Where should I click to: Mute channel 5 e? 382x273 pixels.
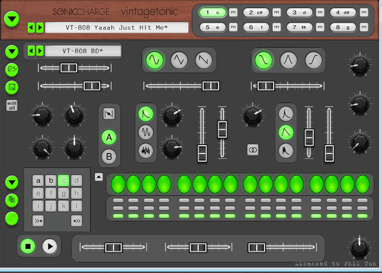[233, 27]
